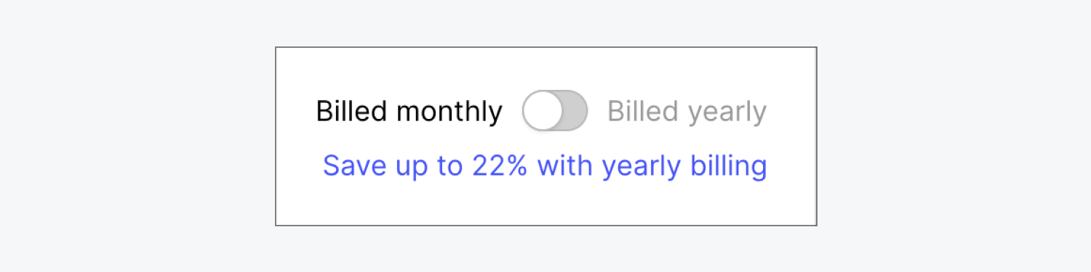Select the Billed yearly label
The width and height of the screenshot is (1091, 272).
687,112
